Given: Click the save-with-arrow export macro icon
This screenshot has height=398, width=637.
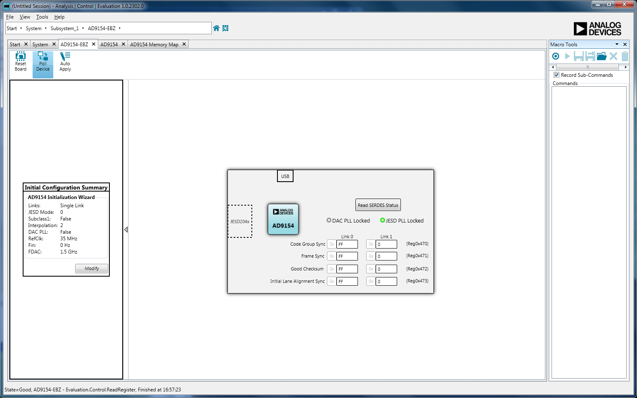Looking at the screenshot, I should (x=590, y=56).
